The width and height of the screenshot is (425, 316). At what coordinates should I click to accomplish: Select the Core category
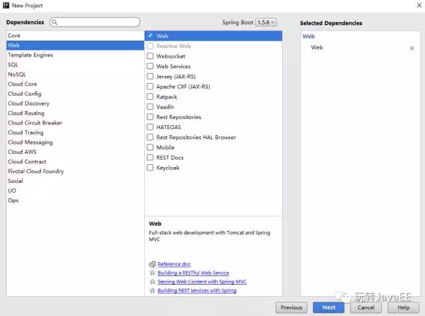click(75, 35)
